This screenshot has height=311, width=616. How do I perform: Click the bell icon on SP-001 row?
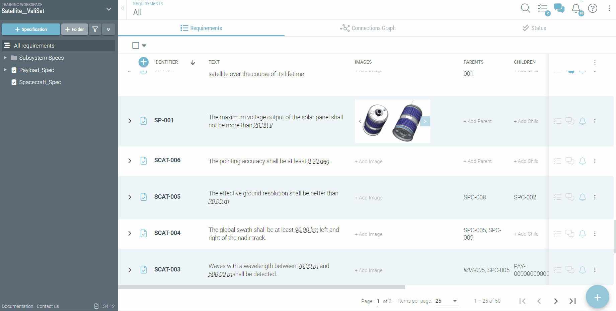click(583, 121)
